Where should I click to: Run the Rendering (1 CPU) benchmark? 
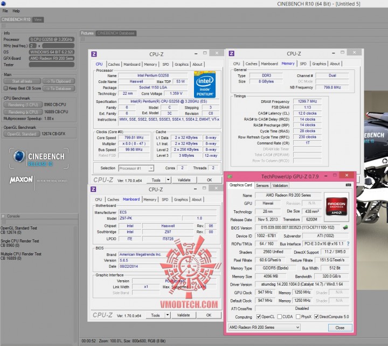(x=23, y=105)
